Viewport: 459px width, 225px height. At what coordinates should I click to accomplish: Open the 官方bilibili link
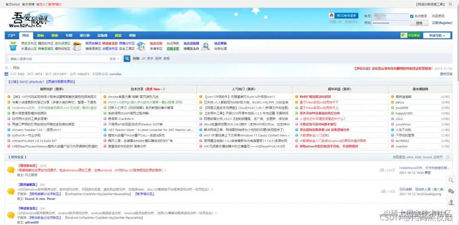13,4
